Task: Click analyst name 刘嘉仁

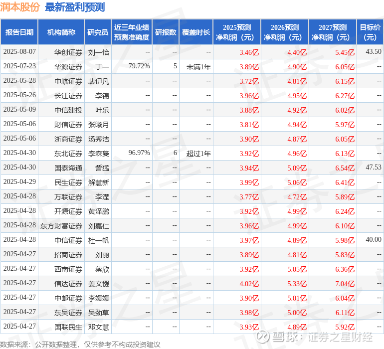Action: [x=98, y=226]
